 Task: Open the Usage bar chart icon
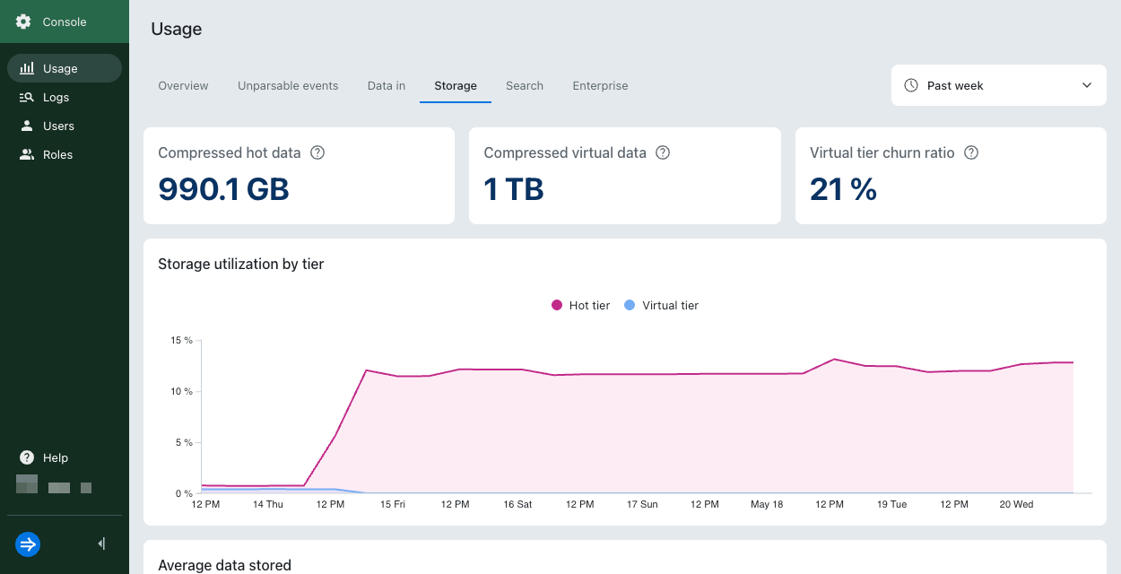pos(27,68)
